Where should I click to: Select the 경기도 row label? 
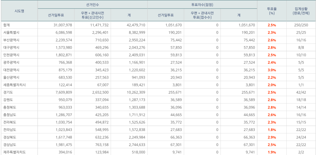coord(8,92)
